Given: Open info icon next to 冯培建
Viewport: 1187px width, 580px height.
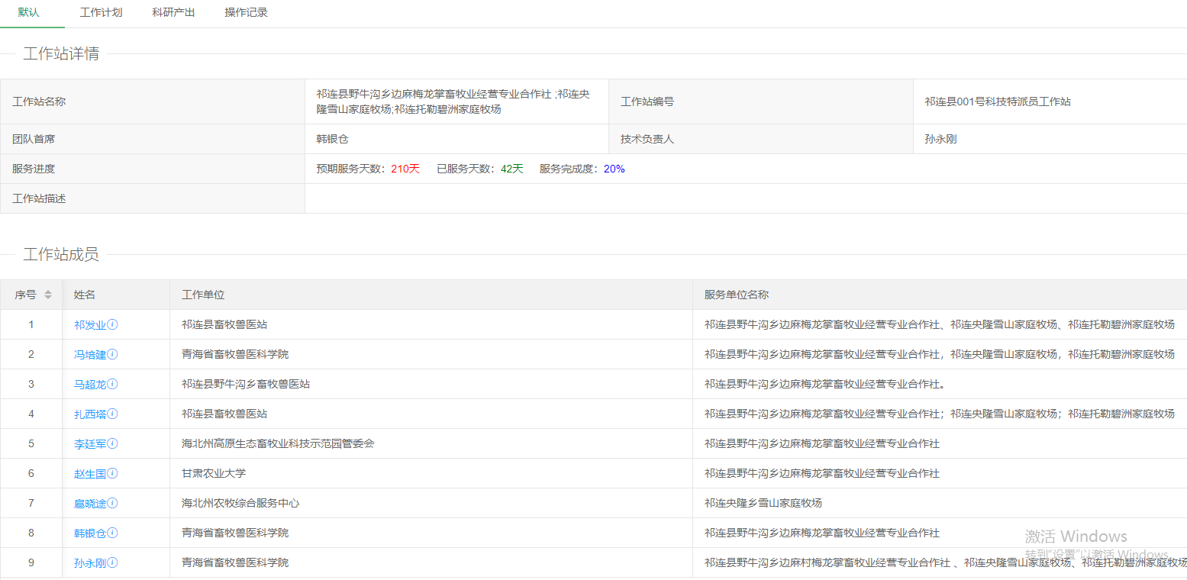Looking at the screenshot, I should (x=112, y=354).
